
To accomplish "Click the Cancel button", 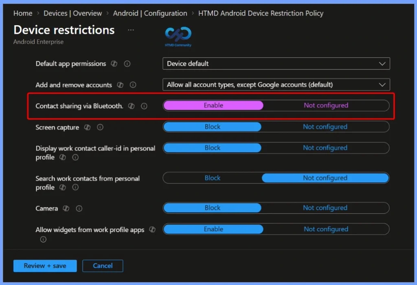I will (103, 266).
